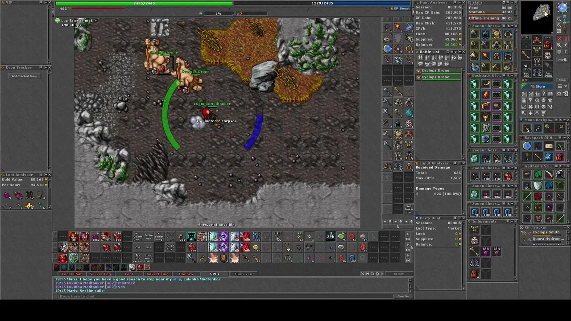Click the Stop button beside the equipment

tap(562, 80)
